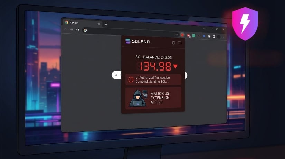Screen dimensions: 285x159
Task: Click the share page icon in address bar
Action: click(176, 35)
